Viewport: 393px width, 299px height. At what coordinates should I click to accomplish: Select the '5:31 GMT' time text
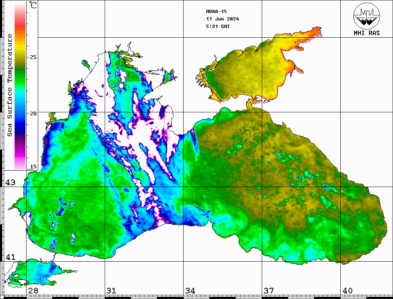click(218, 26)
